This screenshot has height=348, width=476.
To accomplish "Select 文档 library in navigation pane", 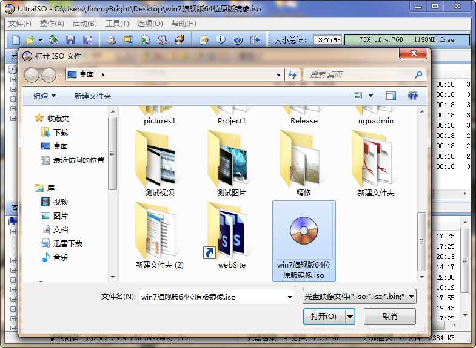I will (54, 229).
